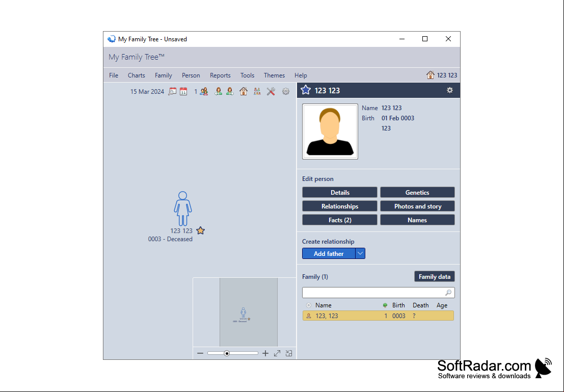This screenshot has width=564, height=392.
Task: Toggle the star icon in person panel header
Action: point(306,90)
